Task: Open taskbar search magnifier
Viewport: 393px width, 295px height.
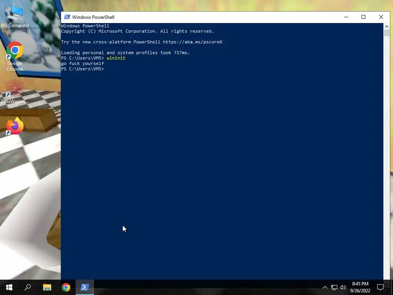Action: 28,287
